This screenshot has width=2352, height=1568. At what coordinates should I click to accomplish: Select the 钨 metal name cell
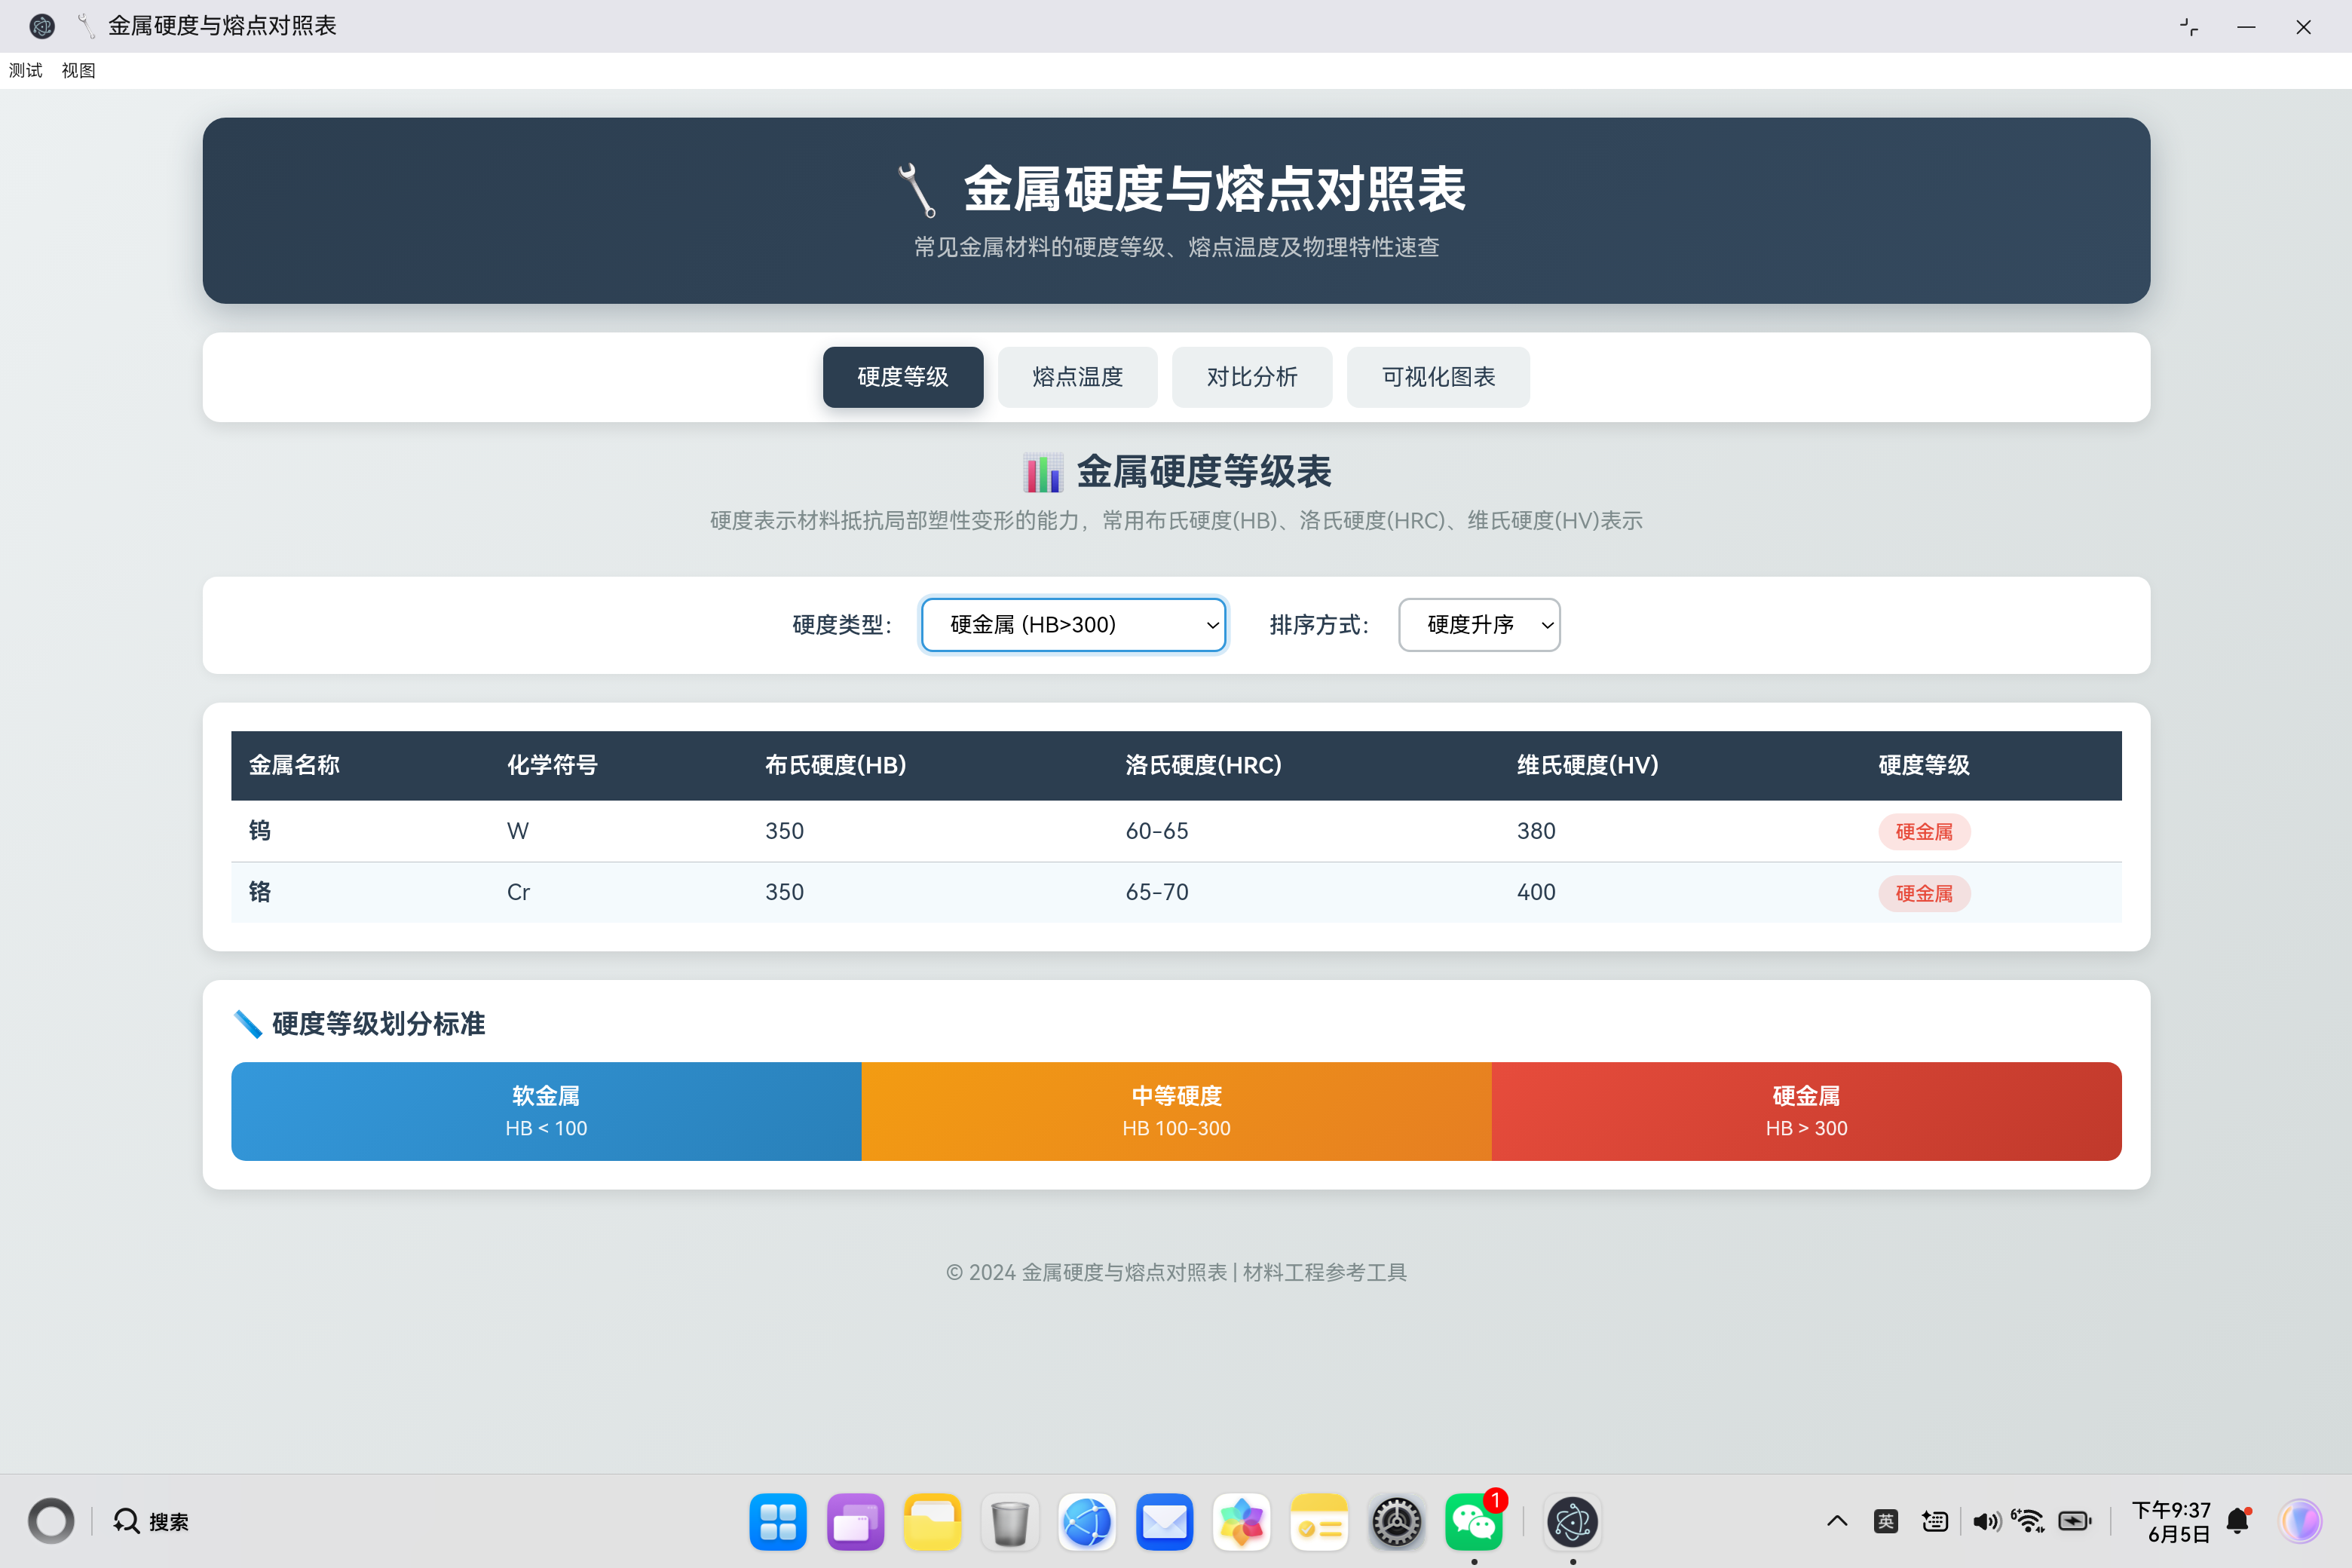pos(260,831)
